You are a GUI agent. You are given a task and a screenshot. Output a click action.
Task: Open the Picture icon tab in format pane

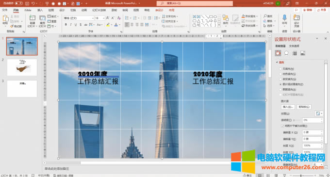tap(303, 53)
